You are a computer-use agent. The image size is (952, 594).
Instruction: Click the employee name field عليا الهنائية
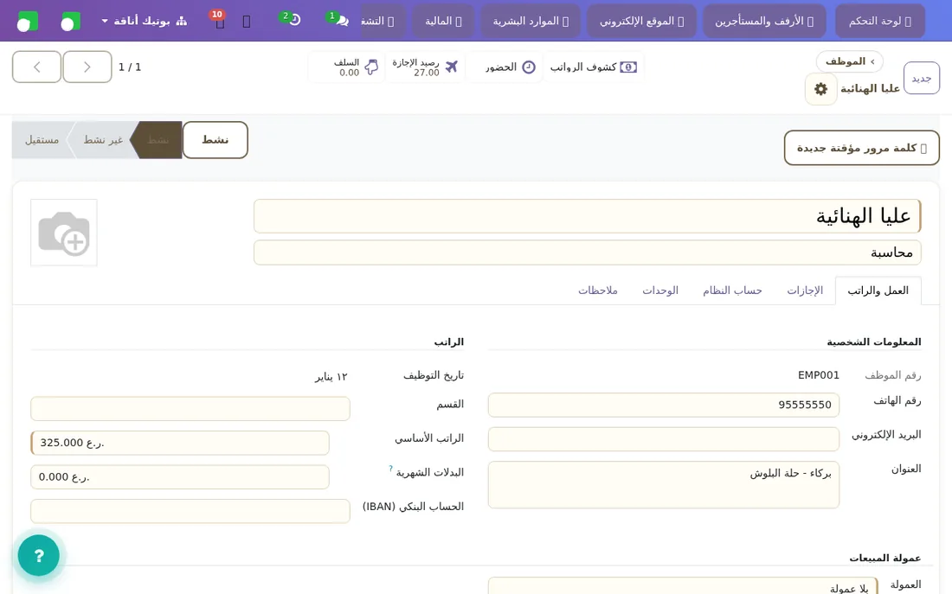[x=587, y=216]
